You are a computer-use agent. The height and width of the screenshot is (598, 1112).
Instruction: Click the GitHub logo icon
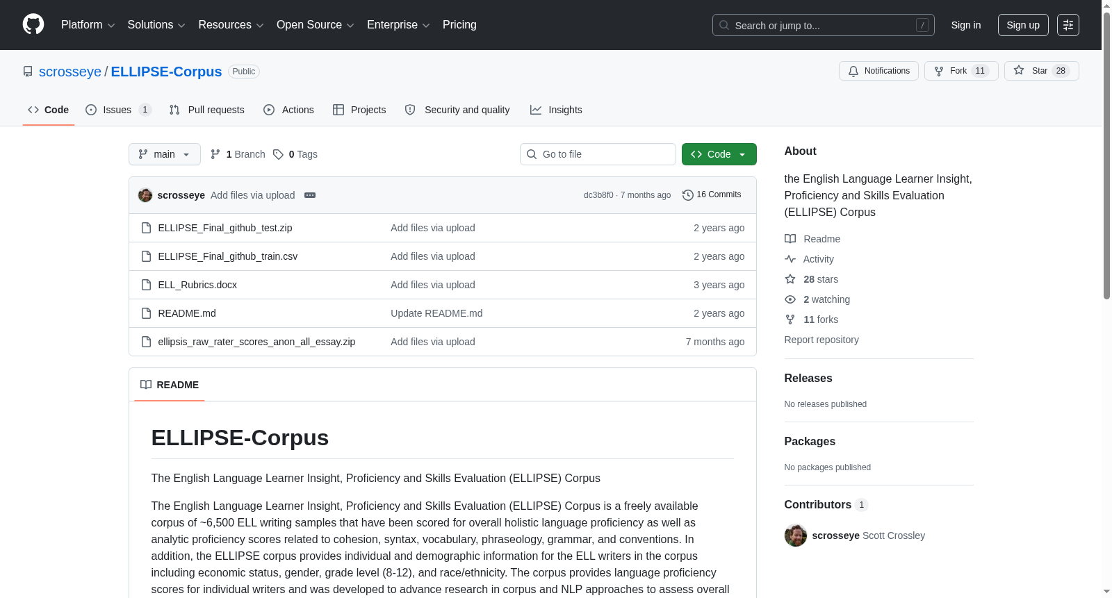pos(33,24)
